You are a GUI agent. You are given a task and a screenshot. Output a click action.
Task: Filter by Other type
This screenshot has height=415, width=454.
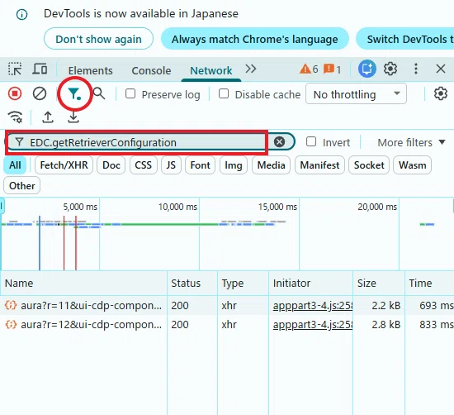click(x=22, y=186)
